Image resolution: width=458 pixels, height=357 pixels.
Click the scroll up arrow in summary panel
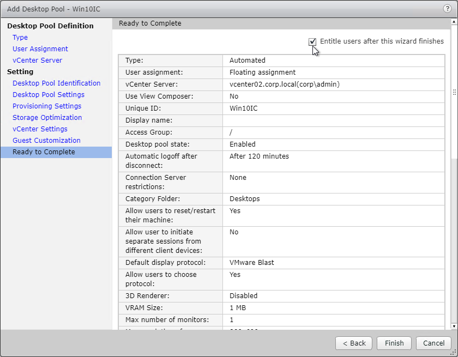454,22
